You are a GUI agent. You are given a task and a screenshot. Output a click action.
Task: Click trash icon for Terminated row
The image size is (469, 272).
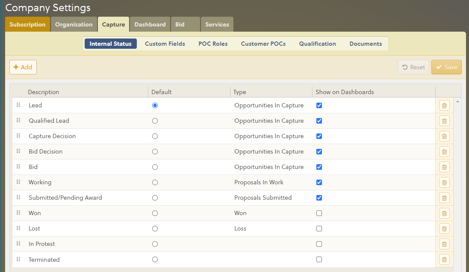[x=444, y=260]
